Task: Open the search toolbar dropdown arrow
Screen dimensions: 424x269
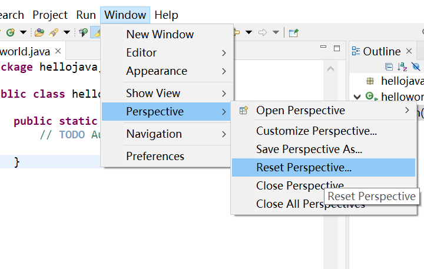Action: click(x=67, y=32)
